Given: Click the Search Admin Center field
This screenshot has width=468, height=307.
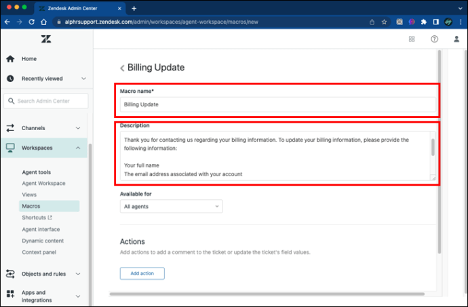Looking at the screenshot, I should click(46, 101).
